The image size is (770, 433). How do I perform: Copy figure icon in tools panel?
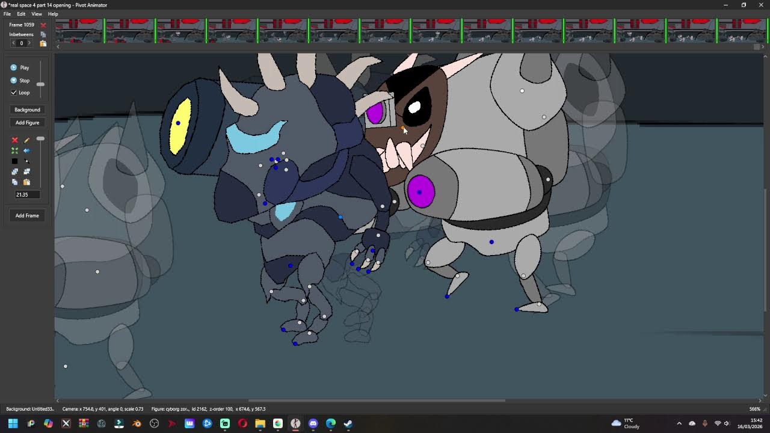pos(15,182)
